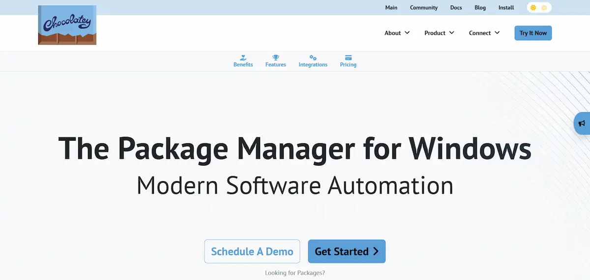Viewport: 590px width, 280px height.
Task: Open the Main top nav link
Action: tap(391, 7)
